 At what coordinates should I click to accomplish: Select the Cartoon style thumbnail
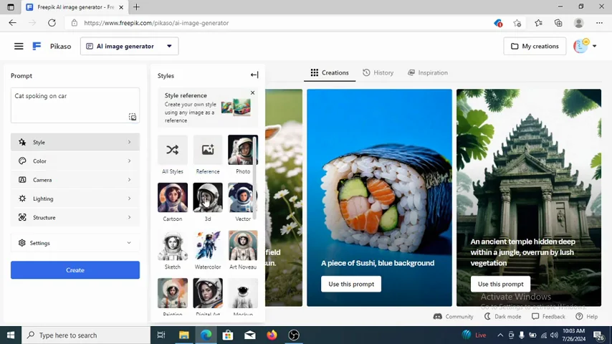pyautogui.click(x=173, y=198)
